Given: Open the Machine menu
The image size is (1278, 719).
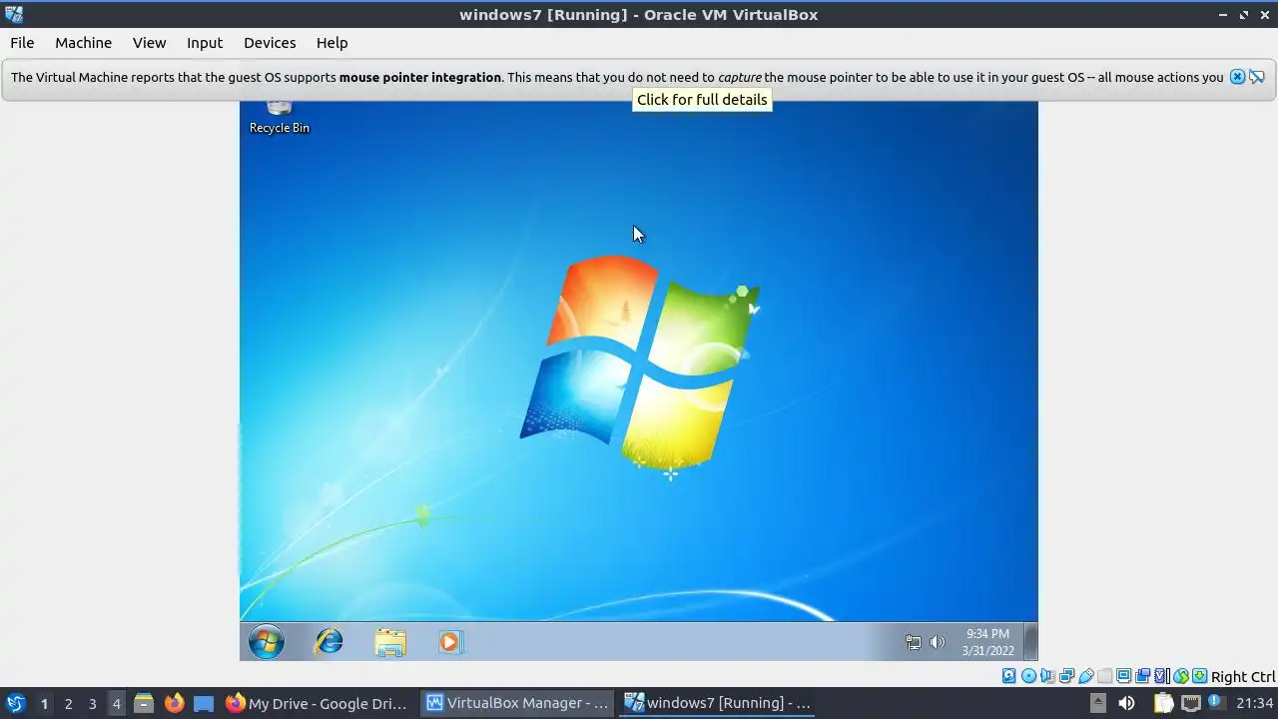Looking at the screenshot, I should [83, 43].
